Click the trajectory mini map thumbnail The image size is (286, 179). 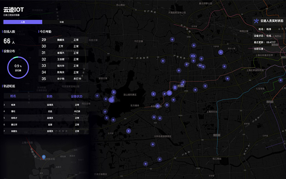tap(45, 157)
